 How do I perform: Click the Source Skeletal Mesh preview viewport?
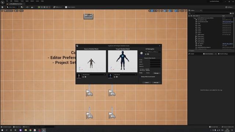[x=91, y=61]
